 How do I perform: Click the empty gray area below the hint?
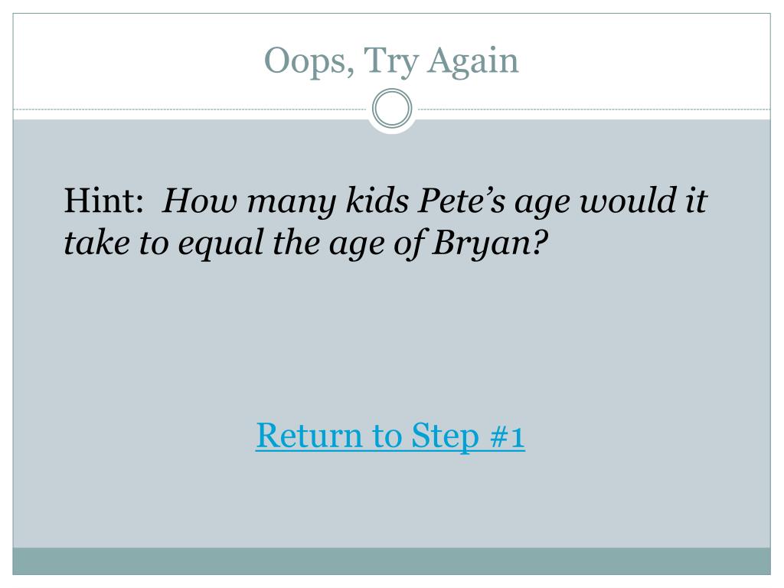(x=391, y=340)
